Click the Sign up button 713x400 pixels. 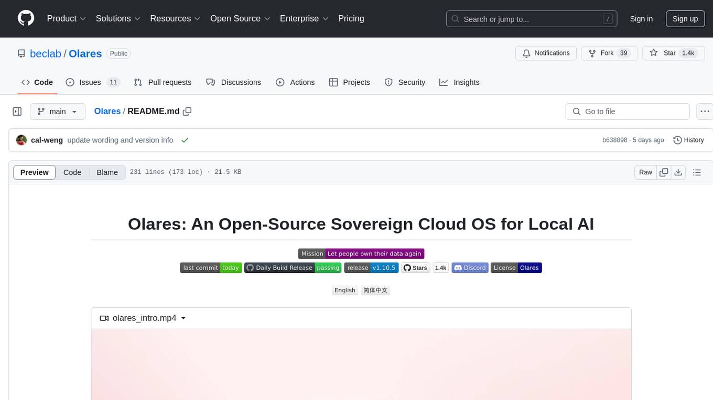tap(685, 19)
